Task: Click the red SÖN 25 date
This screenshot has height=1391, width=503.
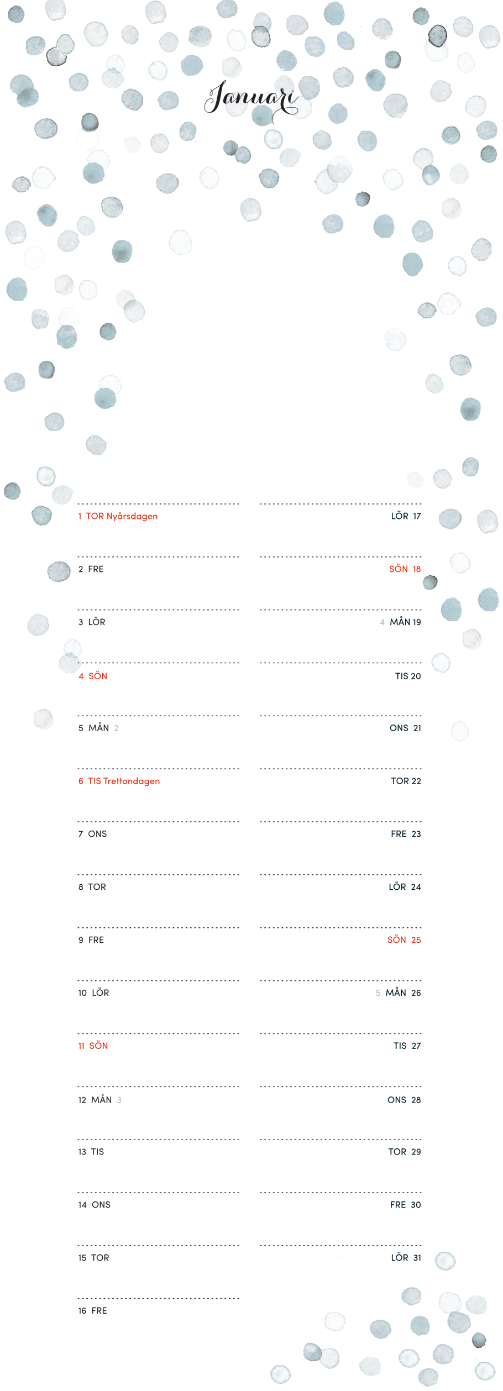Action: pyautogui.click(x=404, y=939)
